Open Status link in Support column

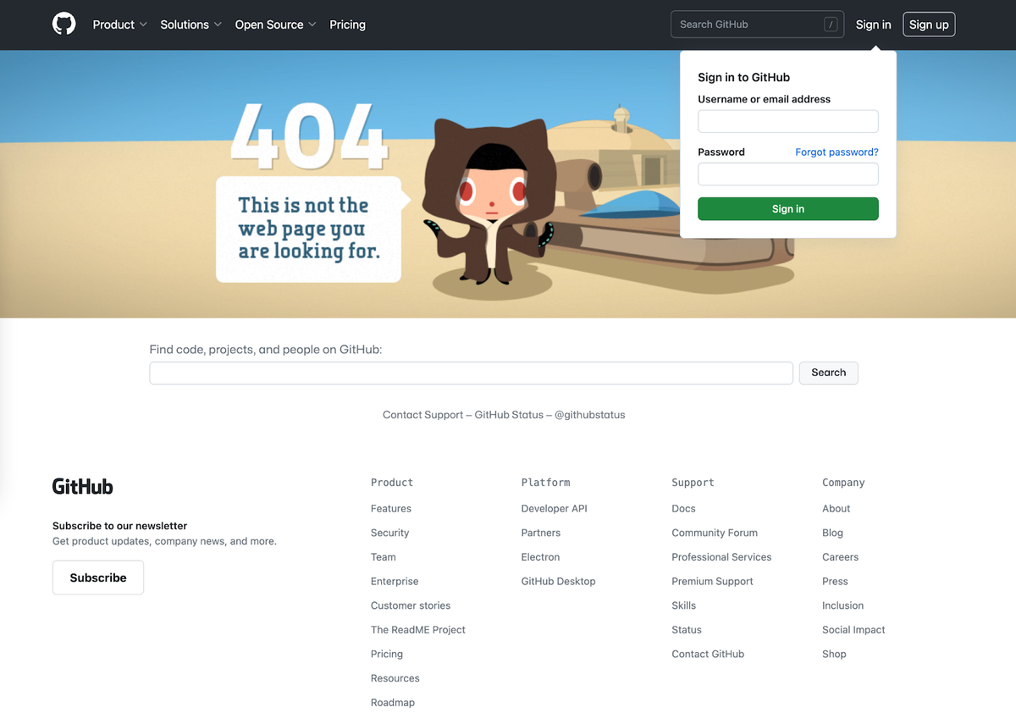(687, 630)
